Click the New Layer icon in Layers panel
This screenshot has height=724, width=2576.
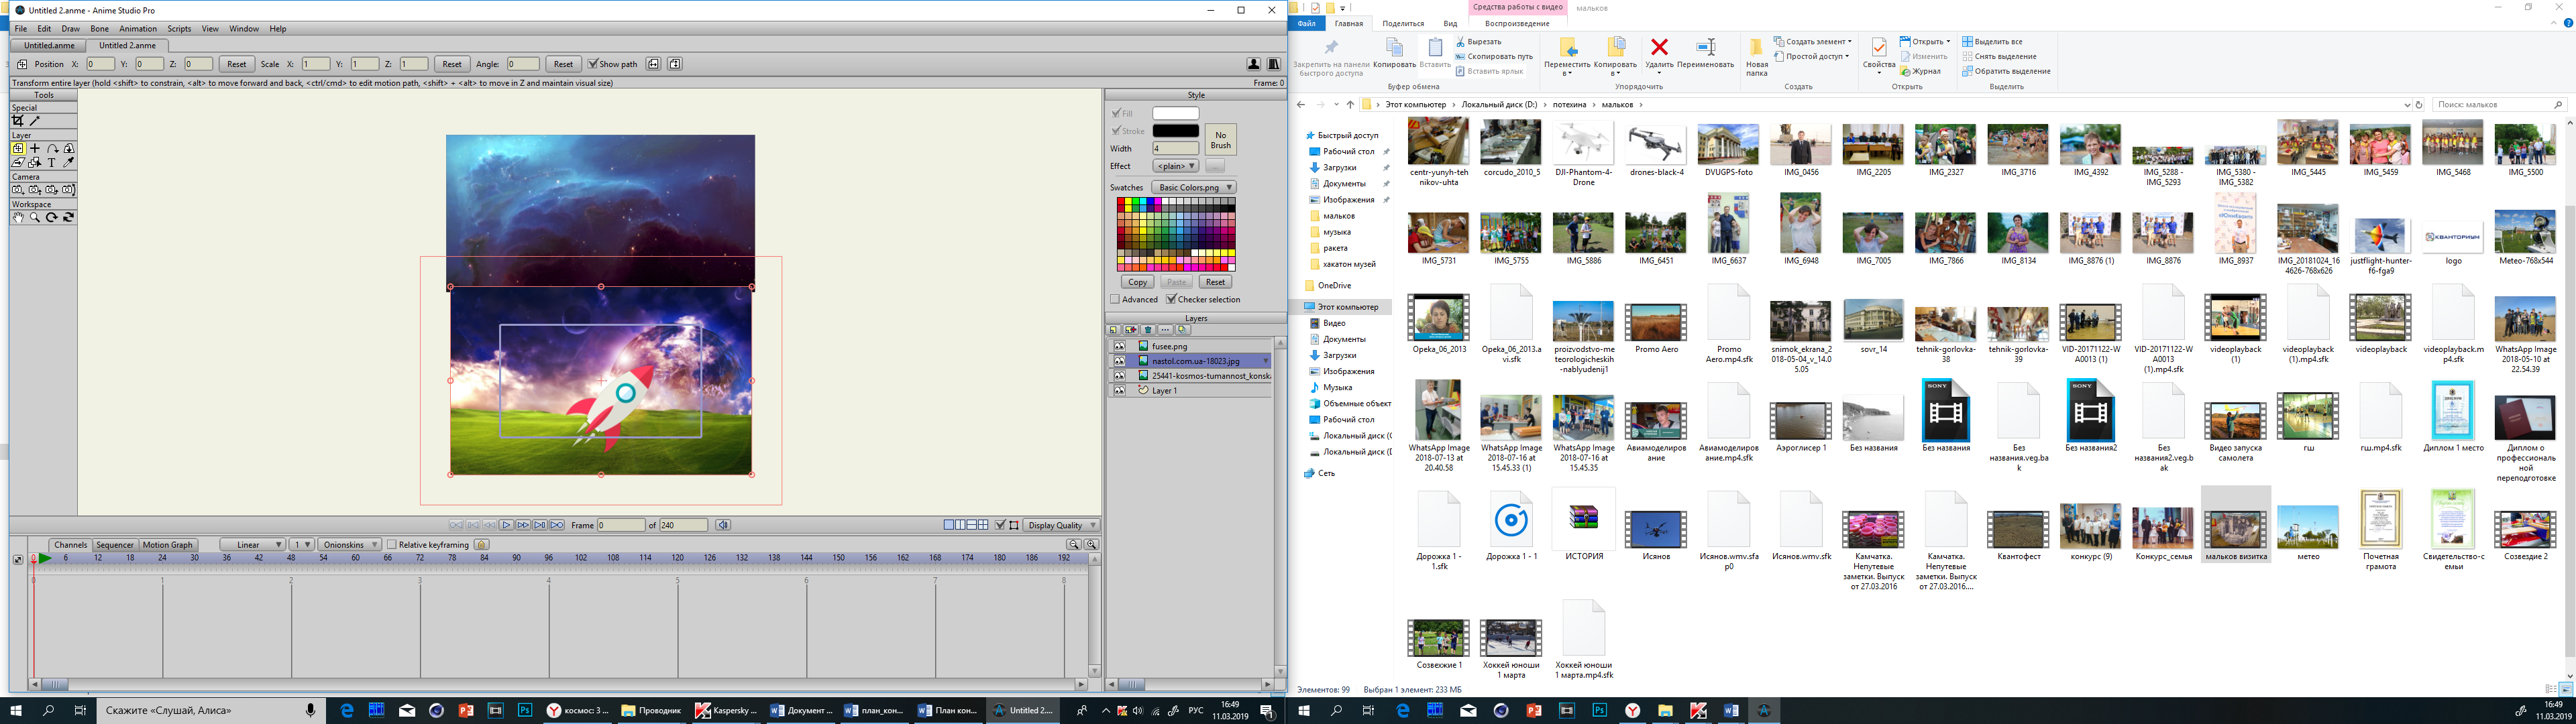point(1113,329)
